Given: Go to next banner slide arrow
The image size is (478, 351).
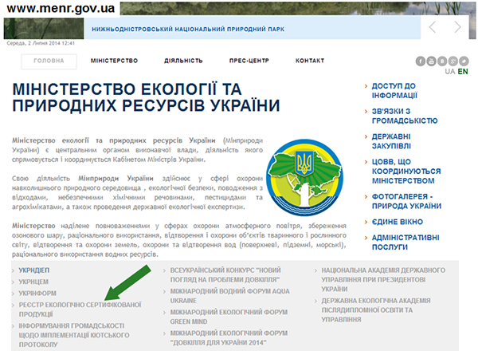Looking at the screenshot, I should pos(458,27).
